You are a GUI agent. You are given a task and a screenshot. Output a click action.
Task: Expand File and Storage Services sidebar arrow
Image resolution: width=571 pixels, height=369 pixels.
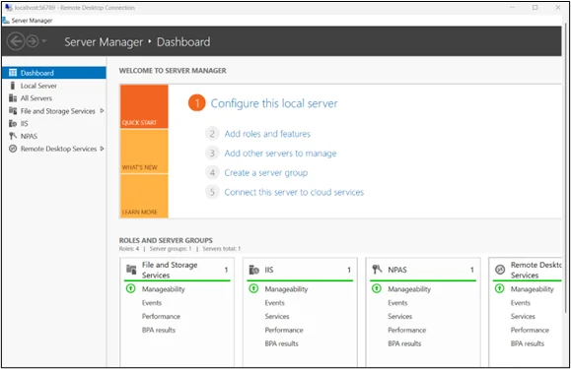pyautogui.click(x=102, y=111)
